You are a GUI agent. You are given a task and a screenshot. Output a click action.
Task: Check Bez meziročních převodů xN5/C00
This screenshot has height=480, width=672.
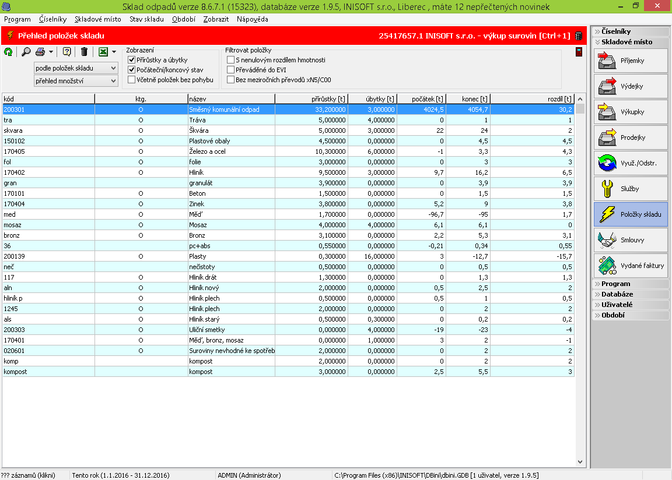(230, 80)
